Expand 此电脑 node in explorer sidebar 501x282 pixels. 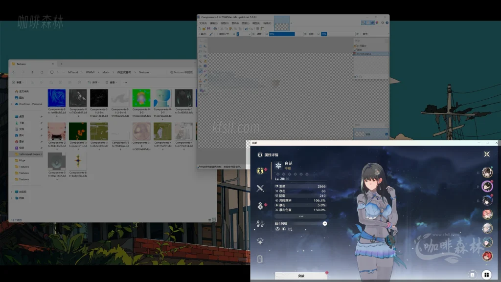click(12, 192)
